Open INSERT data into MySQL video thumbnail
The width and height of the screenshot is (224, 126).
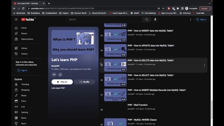click(115, 36)
